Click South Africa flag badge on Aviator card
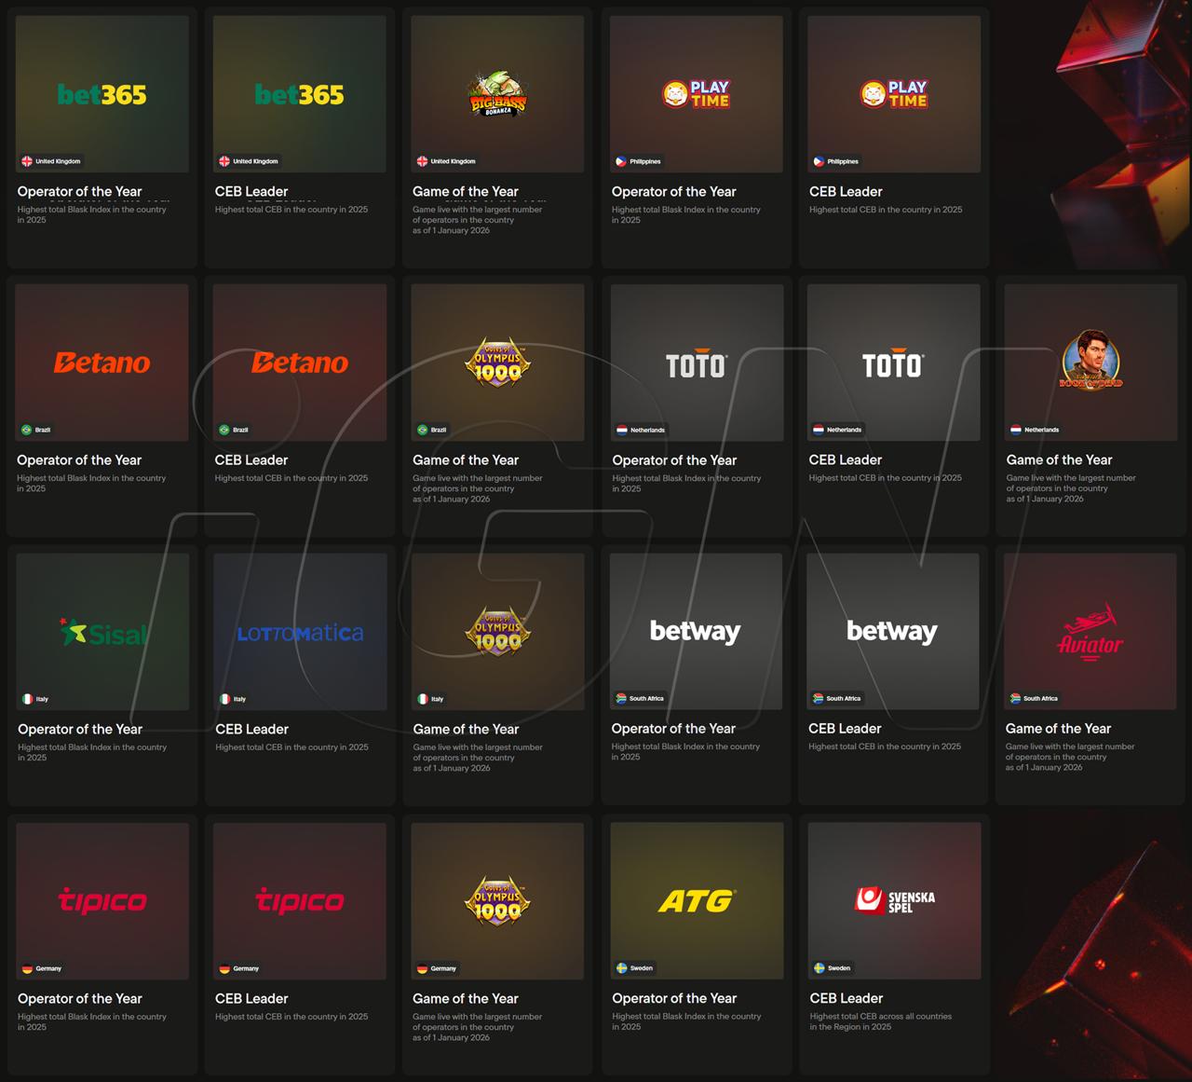Viewport: 1192px width, 1082px height. [x=1034, y=698]
